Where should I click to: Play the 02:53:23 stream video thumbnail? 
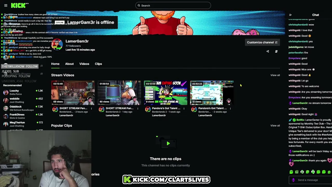212,93
